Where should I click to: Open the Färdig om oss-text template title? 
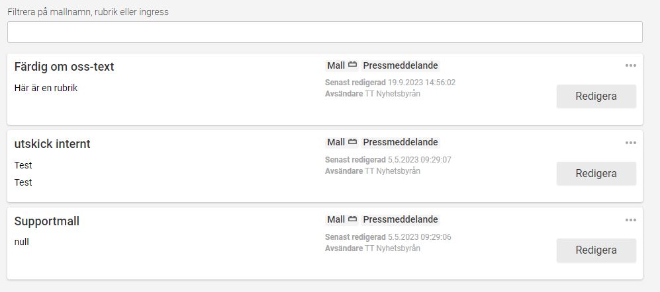(x=64, y=66)
